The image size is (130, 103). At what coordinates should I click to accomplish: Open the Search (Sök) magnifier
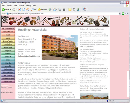(32, 10)
